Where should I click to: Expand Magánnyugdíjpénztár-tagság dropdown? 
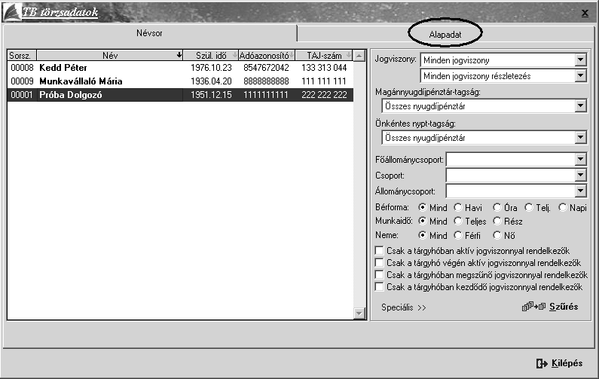tap(580, 105)
